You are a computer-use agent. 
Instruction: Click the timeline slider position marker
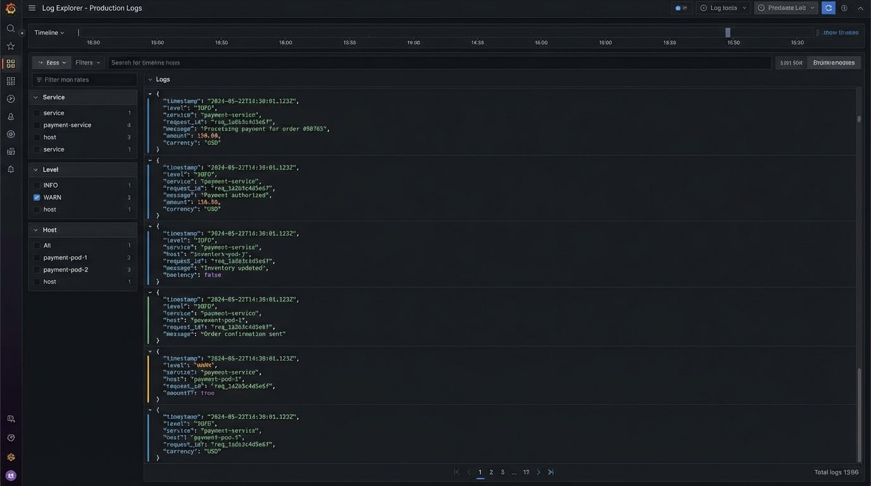pos(727,32)
